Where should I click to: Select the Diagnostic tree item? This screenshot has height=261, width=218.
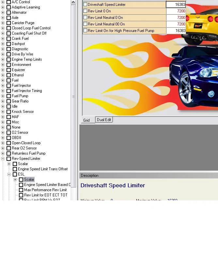click(20, 49)
